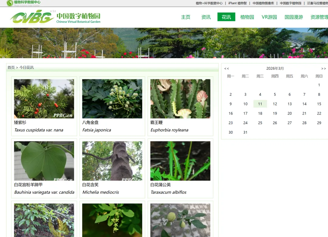Click the 首页 breadcrumb link
The width and height of the screenshot is (328, 237).
(11, 68)
